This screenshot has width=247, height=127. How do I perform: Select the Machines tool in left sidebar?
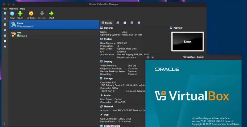(5, 19)
